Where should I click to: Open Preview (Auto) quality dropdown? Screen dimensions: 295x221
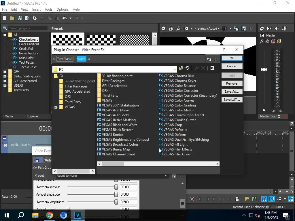pos(207,28)
